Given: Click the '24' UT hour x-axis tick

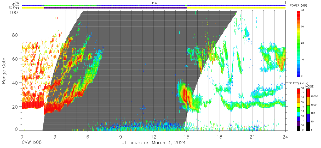Looking at the screenshot, I should point(285,137).
